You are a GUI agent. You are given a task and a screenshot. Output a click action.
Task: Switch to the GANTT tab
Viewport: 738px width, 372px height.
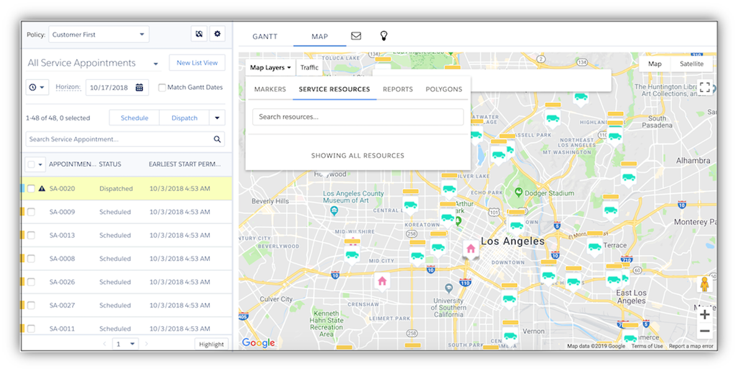pyautogui.click(x=265, y=36)
